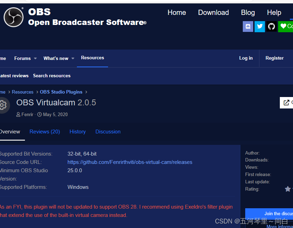Click the external link download icon button
The width and height of the screenshot is (293, 228).
pyautogui.click(x=286, y=103)
